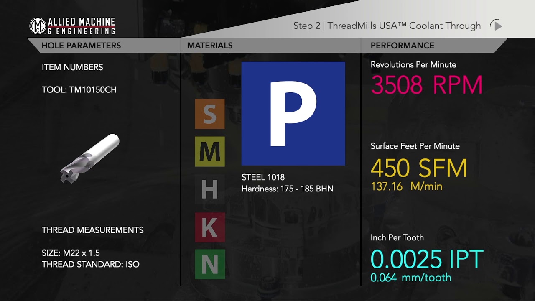Click the Allied Machine & Engineering logo

tap(72, 26)
